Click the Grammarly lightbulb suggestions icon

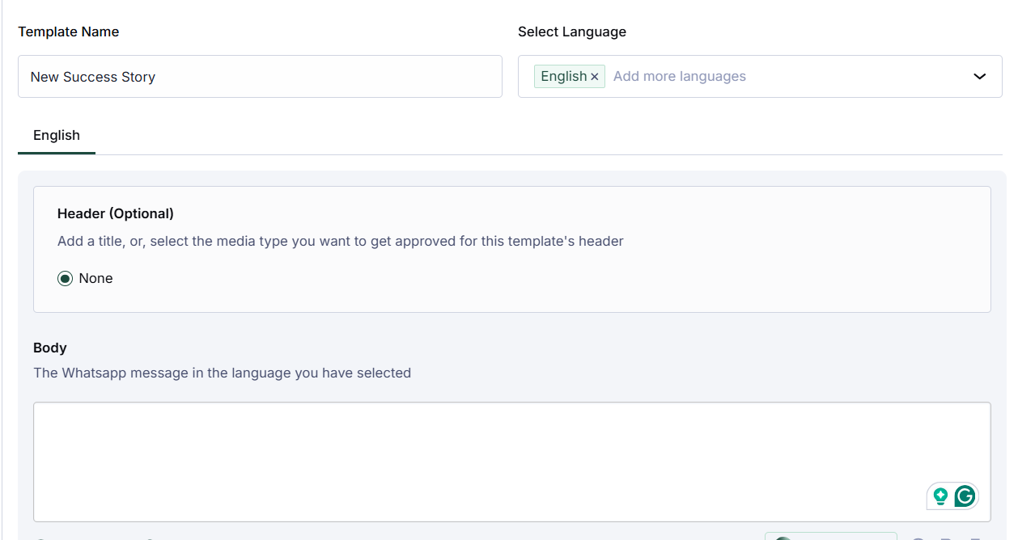pyautogui.click(x=940, y=496)
